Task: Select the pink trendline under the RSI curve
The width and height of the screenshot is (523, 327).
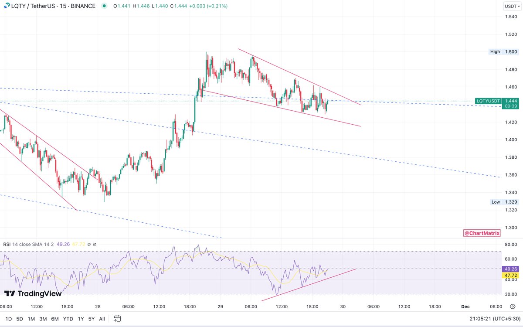Action: pyautogui.click(x=309, y=285)
